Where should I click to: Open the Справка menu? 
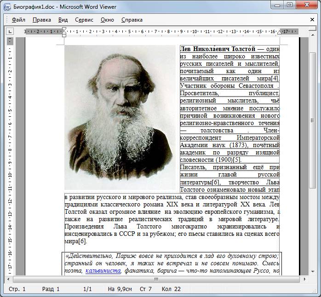point(132,20)
